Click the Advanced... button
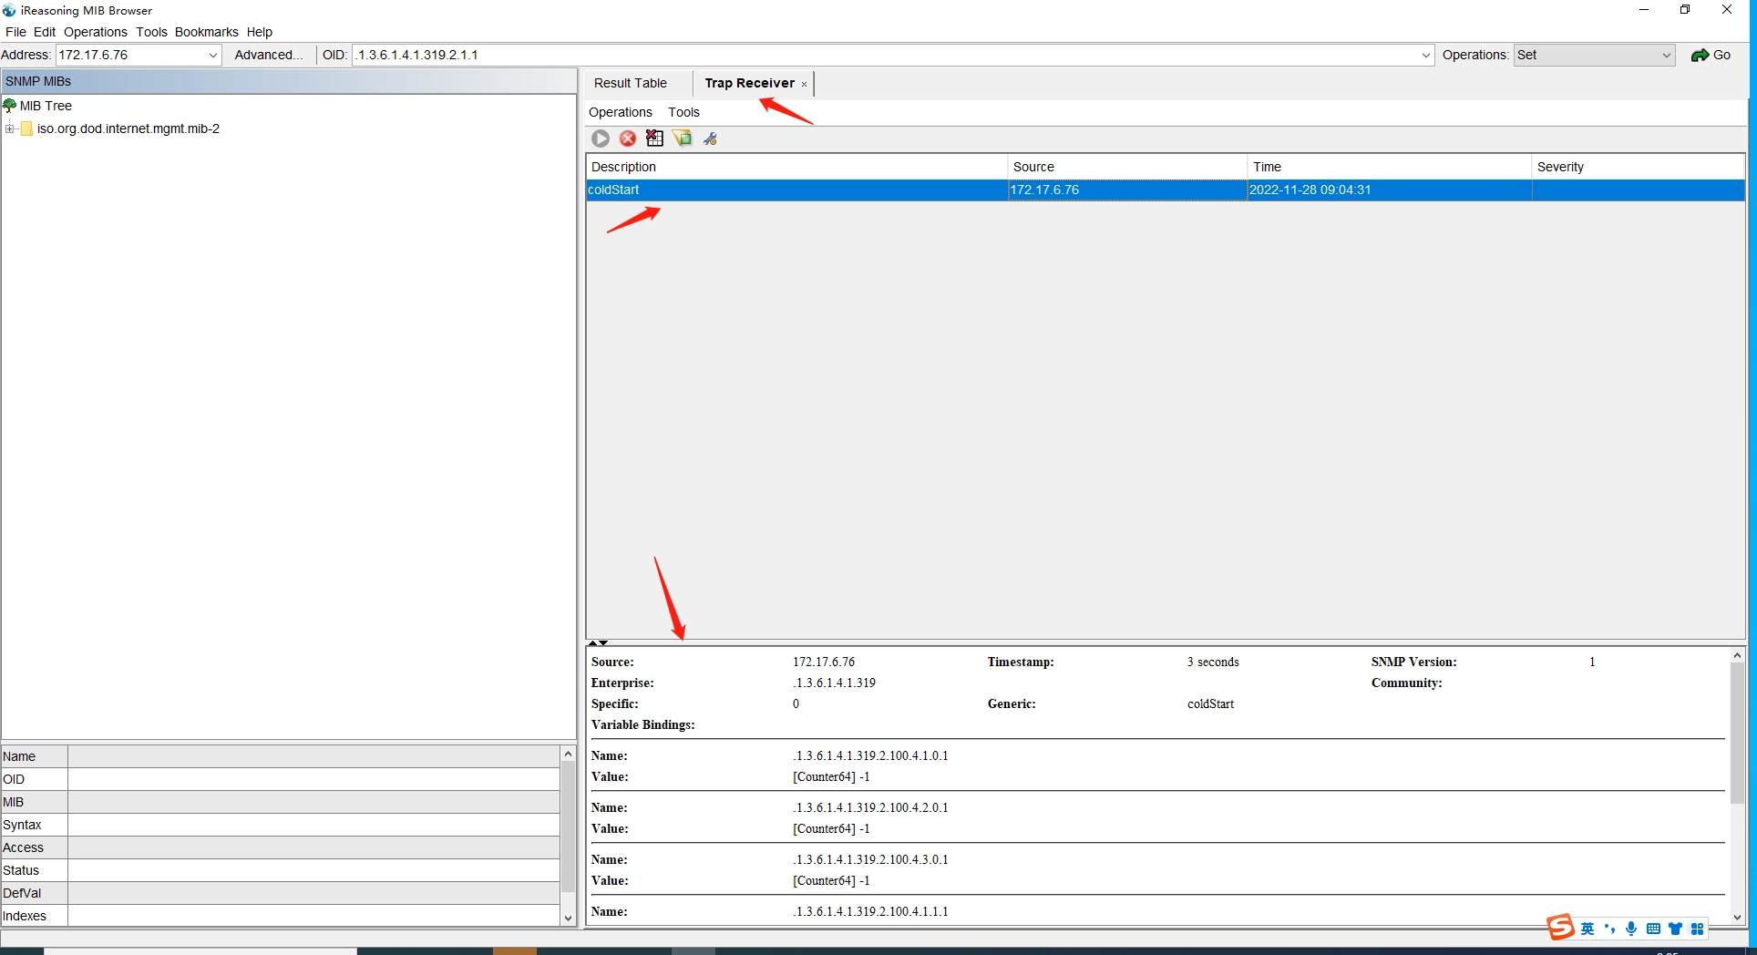Screen dimensions: 1757x955 coord(268,56)
